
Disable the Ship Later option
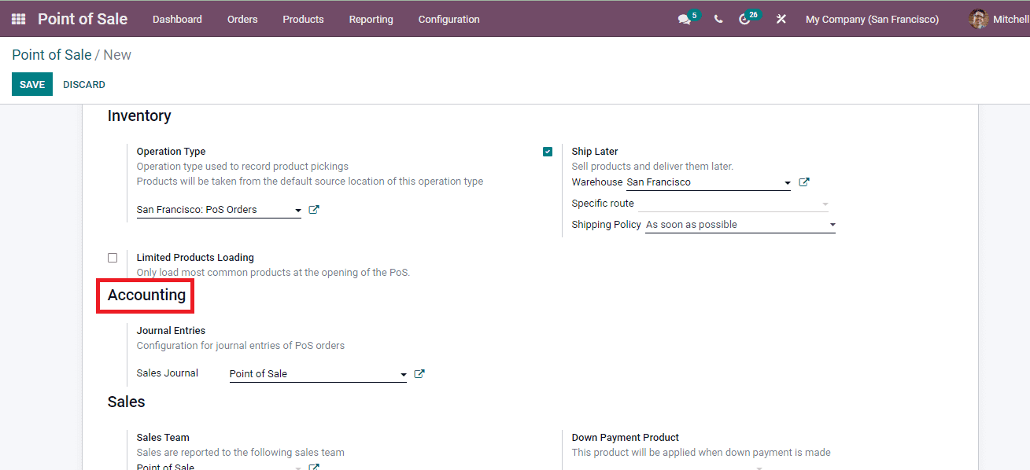pyautogui.click(x=547, y=151)
